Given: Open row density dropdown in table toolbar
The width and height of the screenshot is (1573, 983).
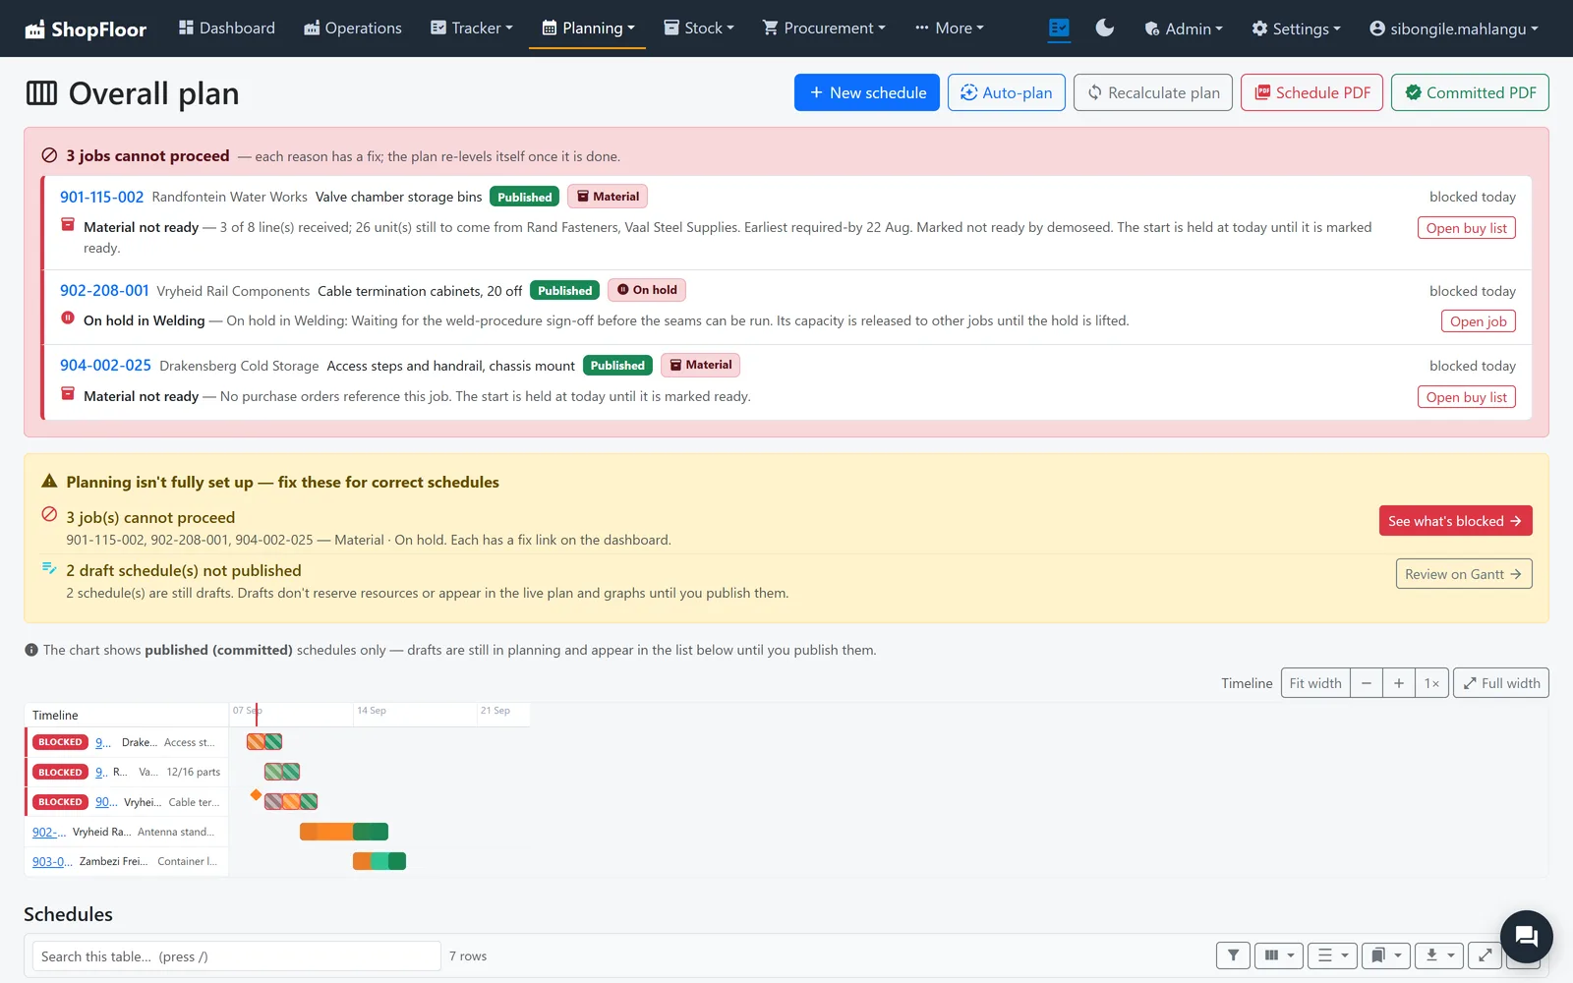Looking at the screenshot, I should [1333, 955].
